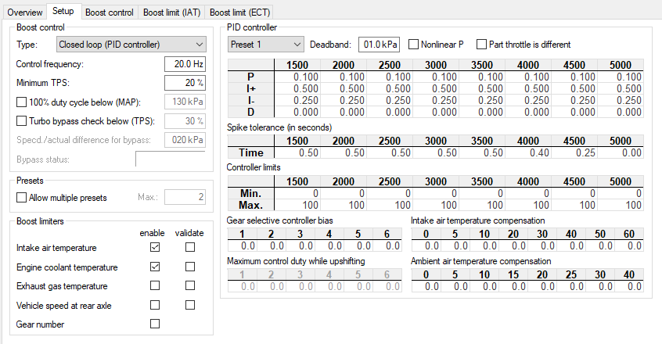Select the I+ value at 4500 RPM

click(x=574, y=88)
